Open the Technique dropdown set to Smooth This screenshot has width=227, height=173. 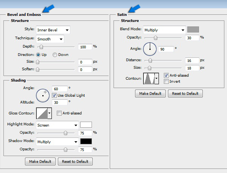(x=50, y=39)
